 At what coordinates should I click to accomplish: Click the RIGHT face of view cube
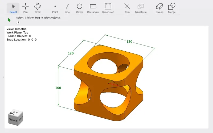[21, 119]
